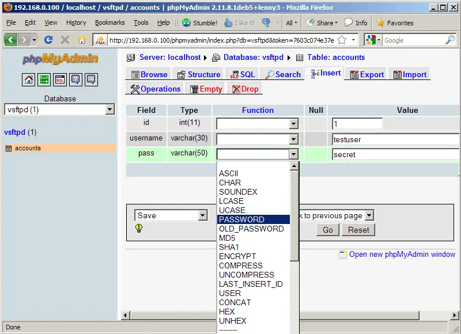The image size is (461, 334).
Task: Click the Server: localhost breadcrumb link
Action: pos(170,57)
